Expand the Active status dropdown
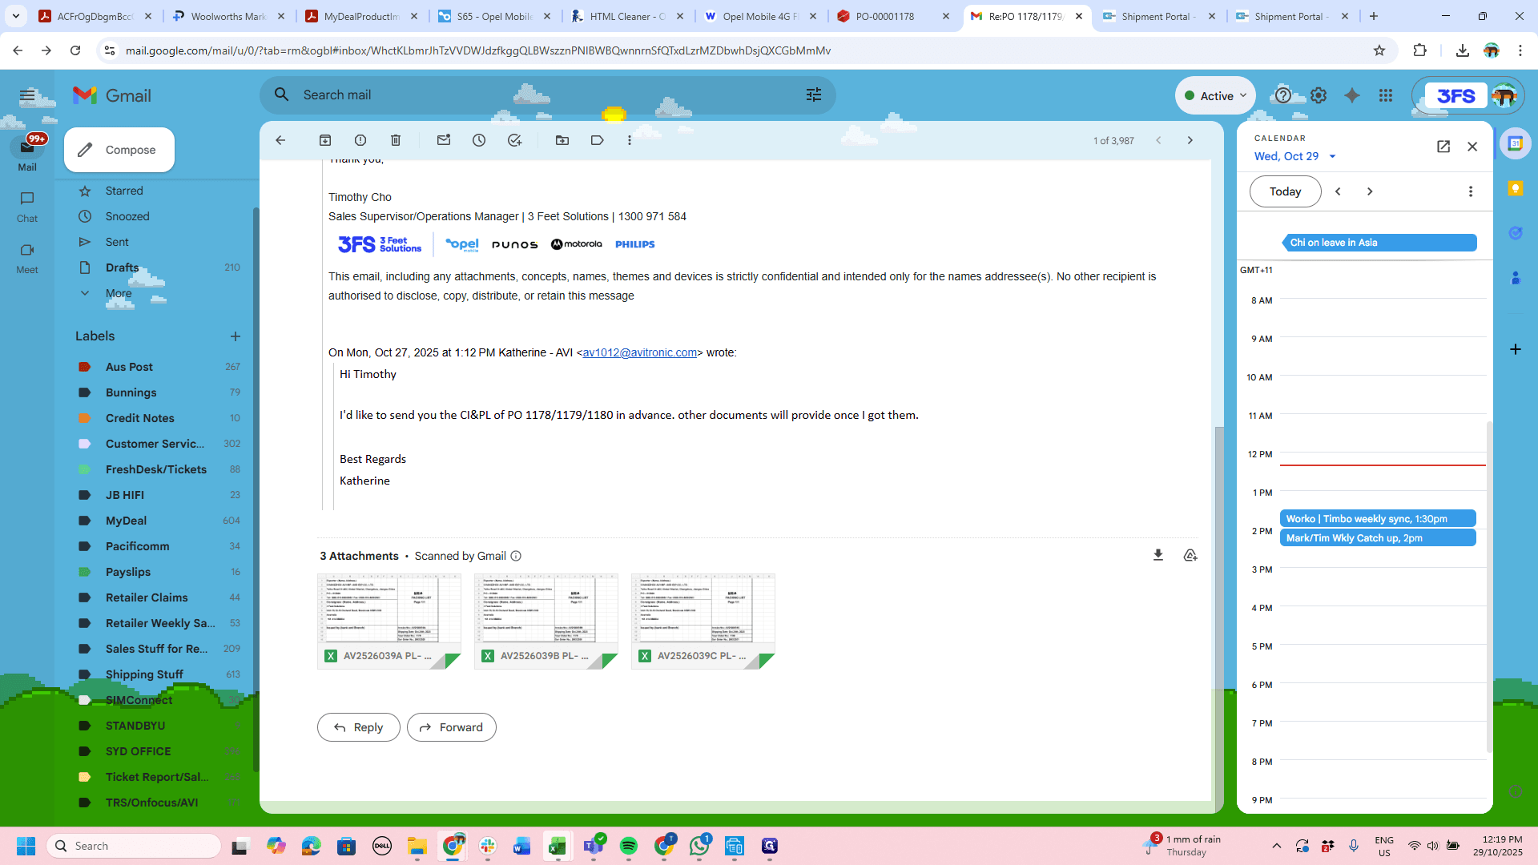The height and width of the screenshot is (865, 1538). point(1216,95)
